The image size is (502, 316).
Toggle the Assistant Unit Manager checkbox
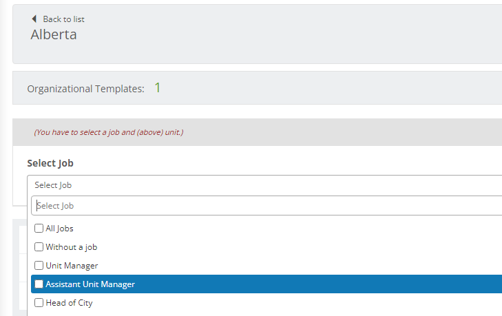[39, 284]
